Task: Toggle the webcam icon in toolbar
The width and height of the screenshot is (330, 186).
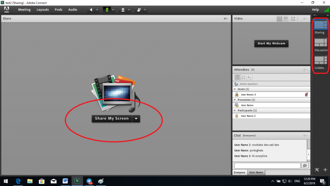Action: (x=123, y=9)
